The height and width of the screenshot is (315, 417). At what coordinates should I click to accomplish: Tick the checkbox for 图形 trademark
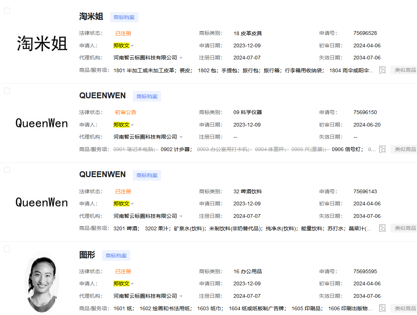[7, 249]
